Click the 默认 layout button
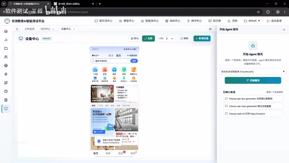The height and width of the screenshot is (163, 289). coord(135,38)
